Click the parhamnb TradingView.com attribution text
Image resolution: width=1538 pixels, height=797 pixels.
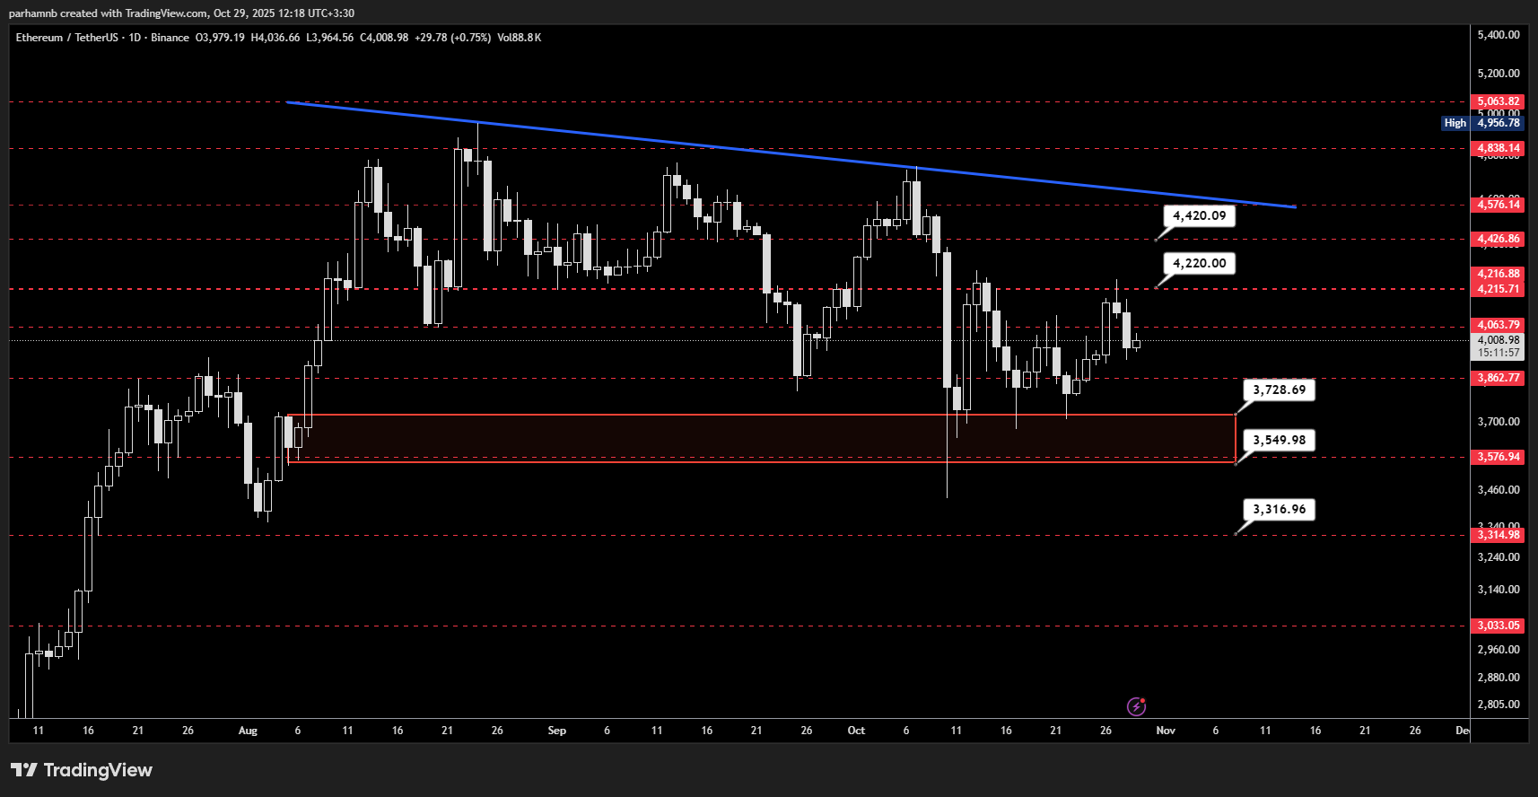tap(181, 13)
